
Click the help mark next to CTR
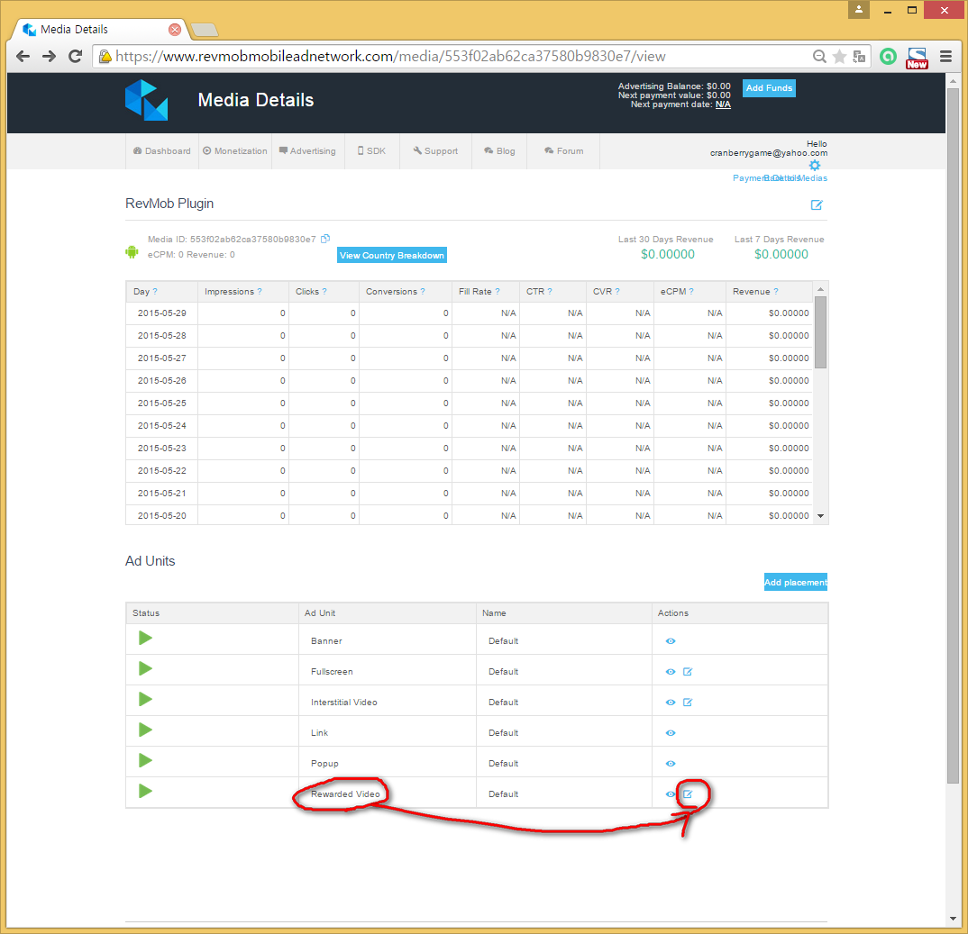(x=550, y=292)
